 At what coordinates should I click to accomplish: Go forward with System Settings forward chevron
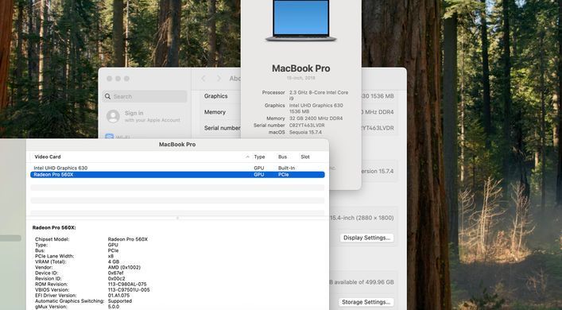[x=219, y=79]
